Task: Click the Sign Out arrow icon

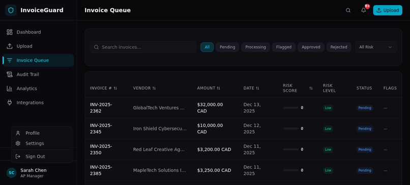Action: [18, 156]
